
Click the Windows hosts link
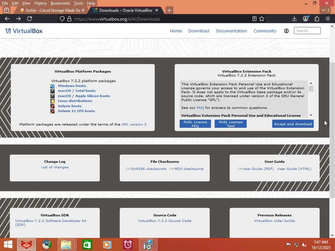72,86
